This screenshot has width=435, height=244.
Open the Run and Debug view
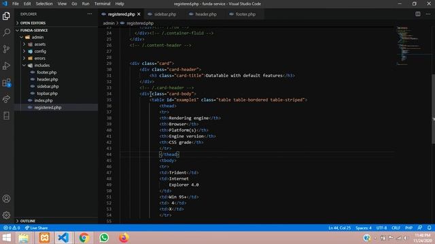(x=6, y=66)
